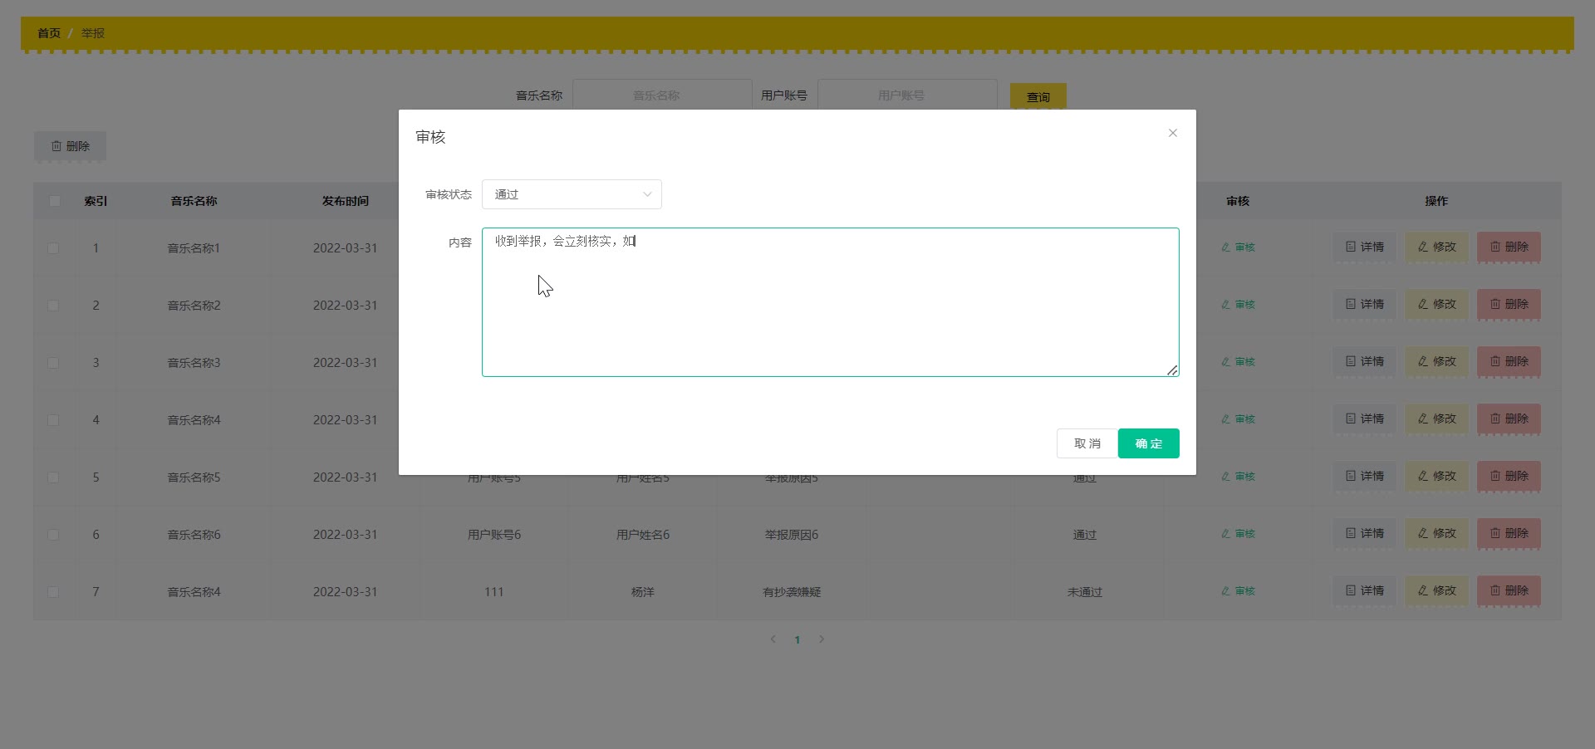The image size is (1595, 749).
Task: Check the checkbox for row 6
Action: point(53,535)
